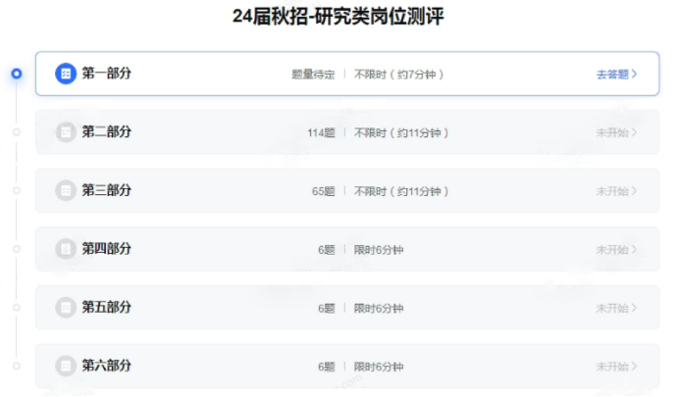Select the 第二部分 section title
680x397 pixels.
[106, 132]
